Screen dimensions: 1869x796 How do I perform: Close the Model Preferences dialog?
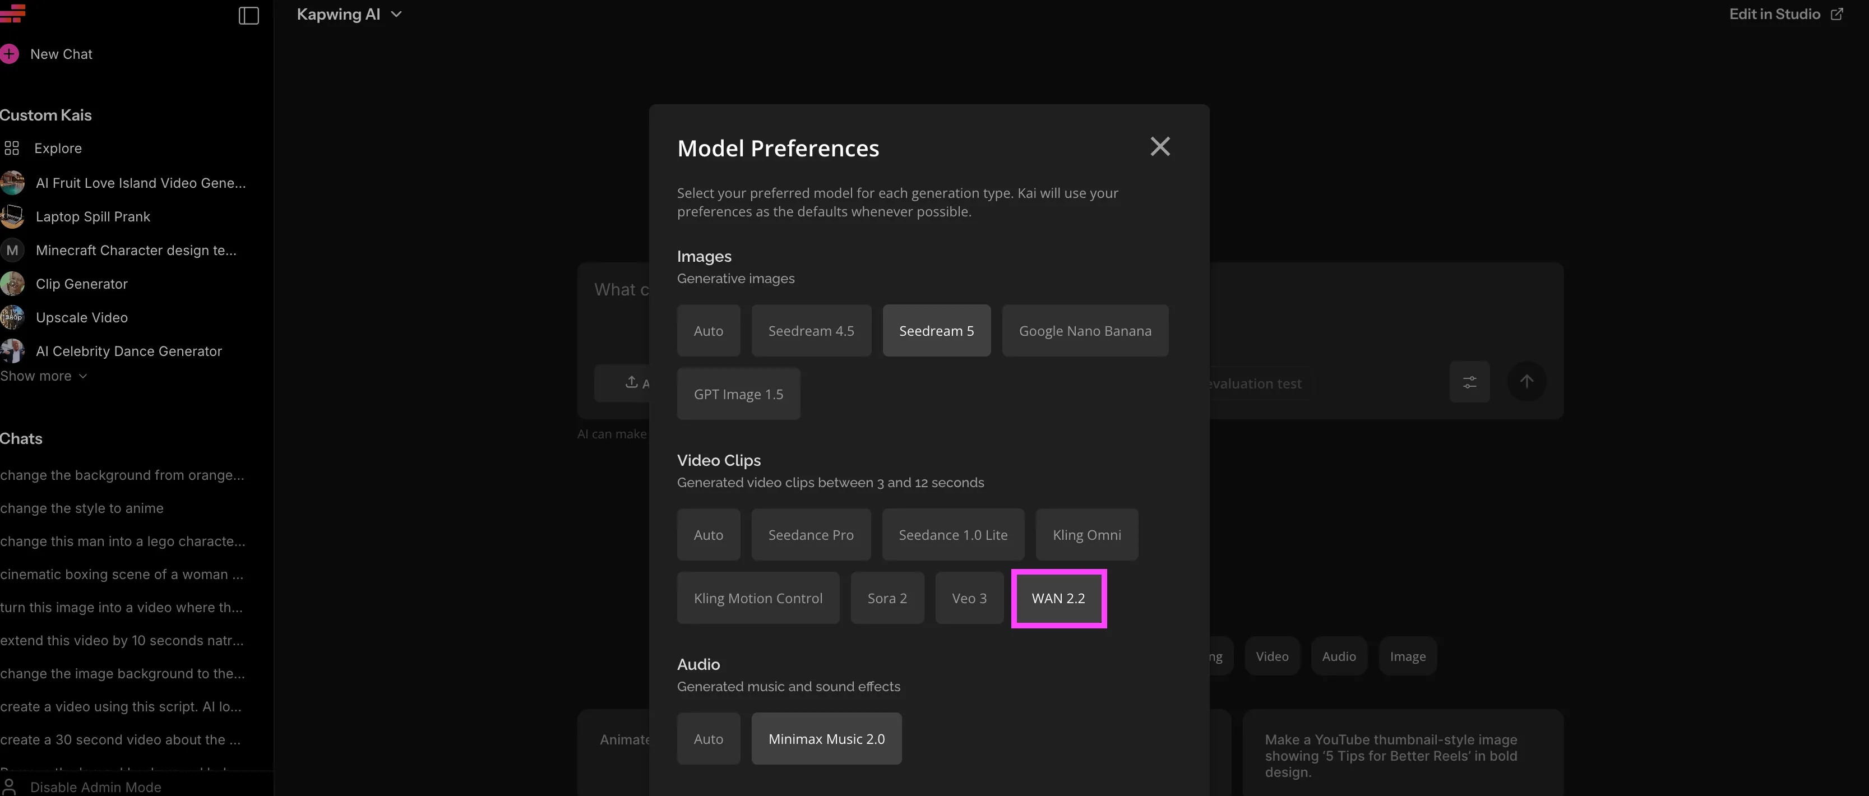click(x=1159, y=146)
